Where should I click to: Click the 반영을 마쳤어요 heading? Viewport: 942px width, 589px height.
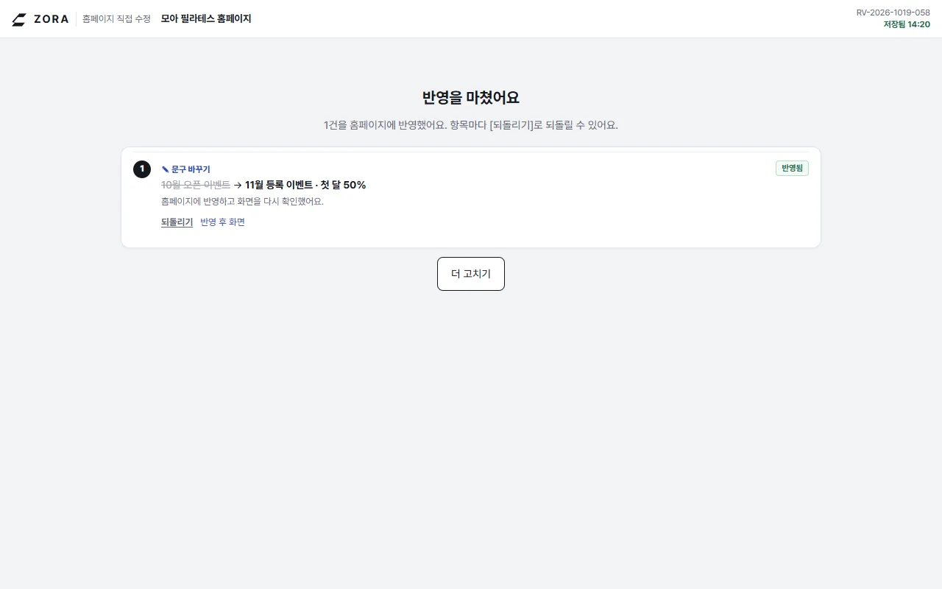click(471, 97)
